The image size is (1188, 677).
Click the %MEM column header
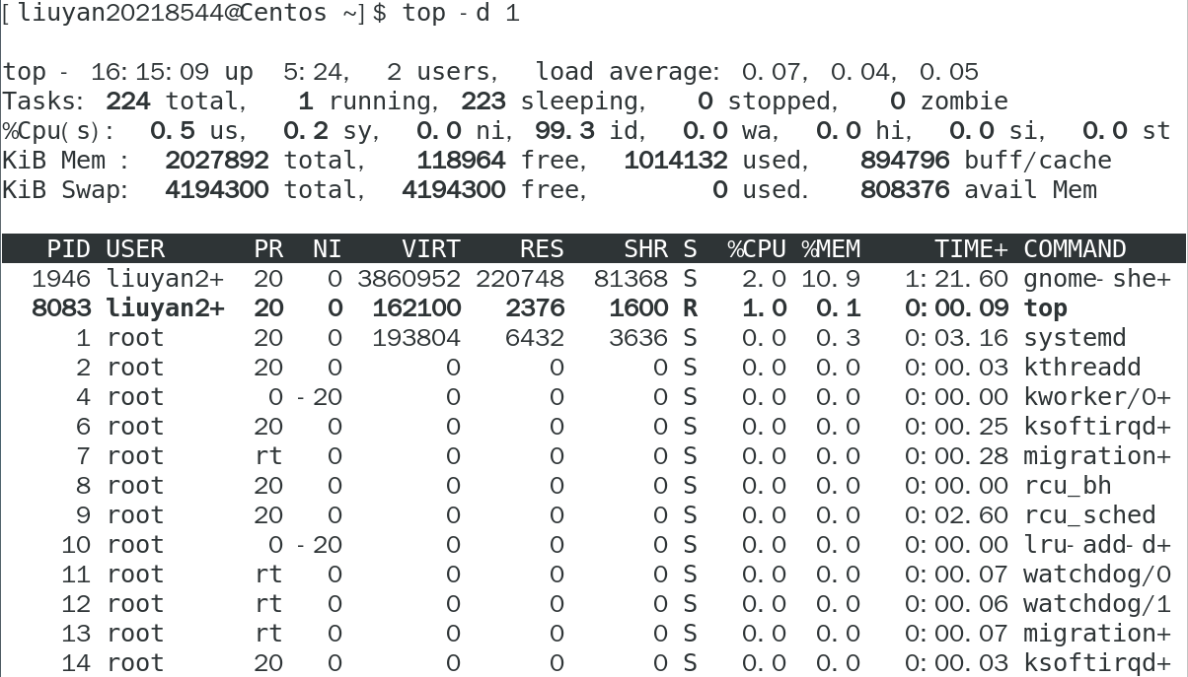pos(830,249)
